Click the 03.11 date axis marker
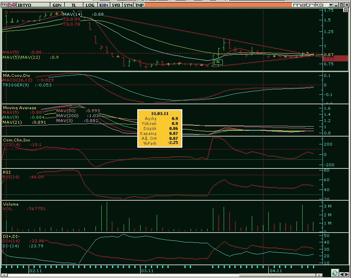351x278 pixels. [147, 271]
